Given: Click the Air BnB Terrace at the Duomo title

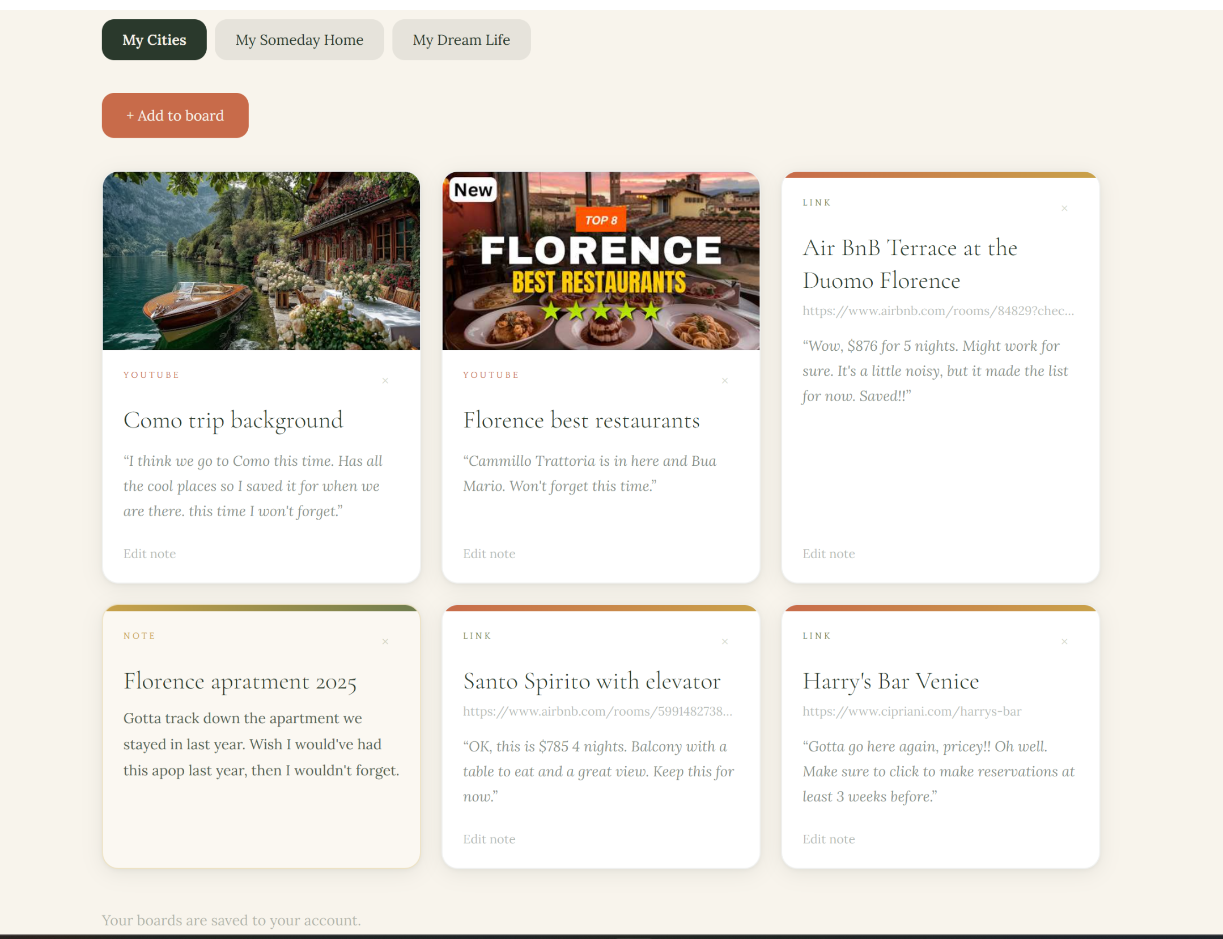Looking at the screenshot, I should click(910, 264).
